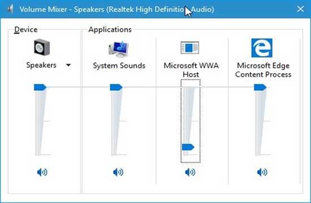
Task: Click the System Sounds volume slider handle
Action: [116, 87]
